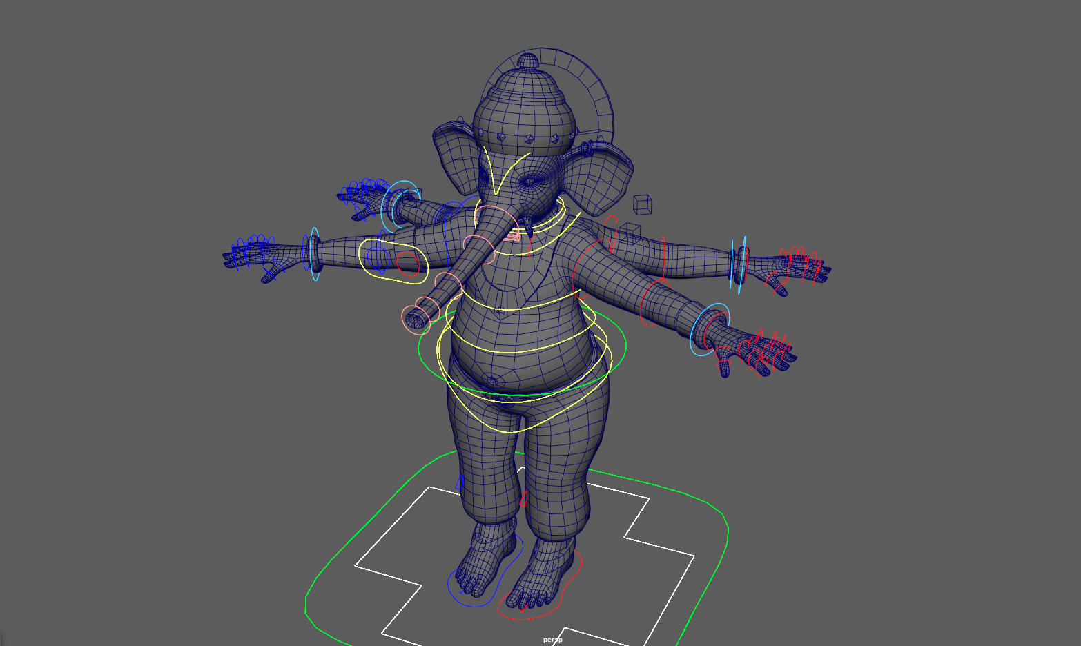This screenshot has width=1081, height=646.
Task: Select the cyan wrist ring on far-left hand
Action: 315,254
